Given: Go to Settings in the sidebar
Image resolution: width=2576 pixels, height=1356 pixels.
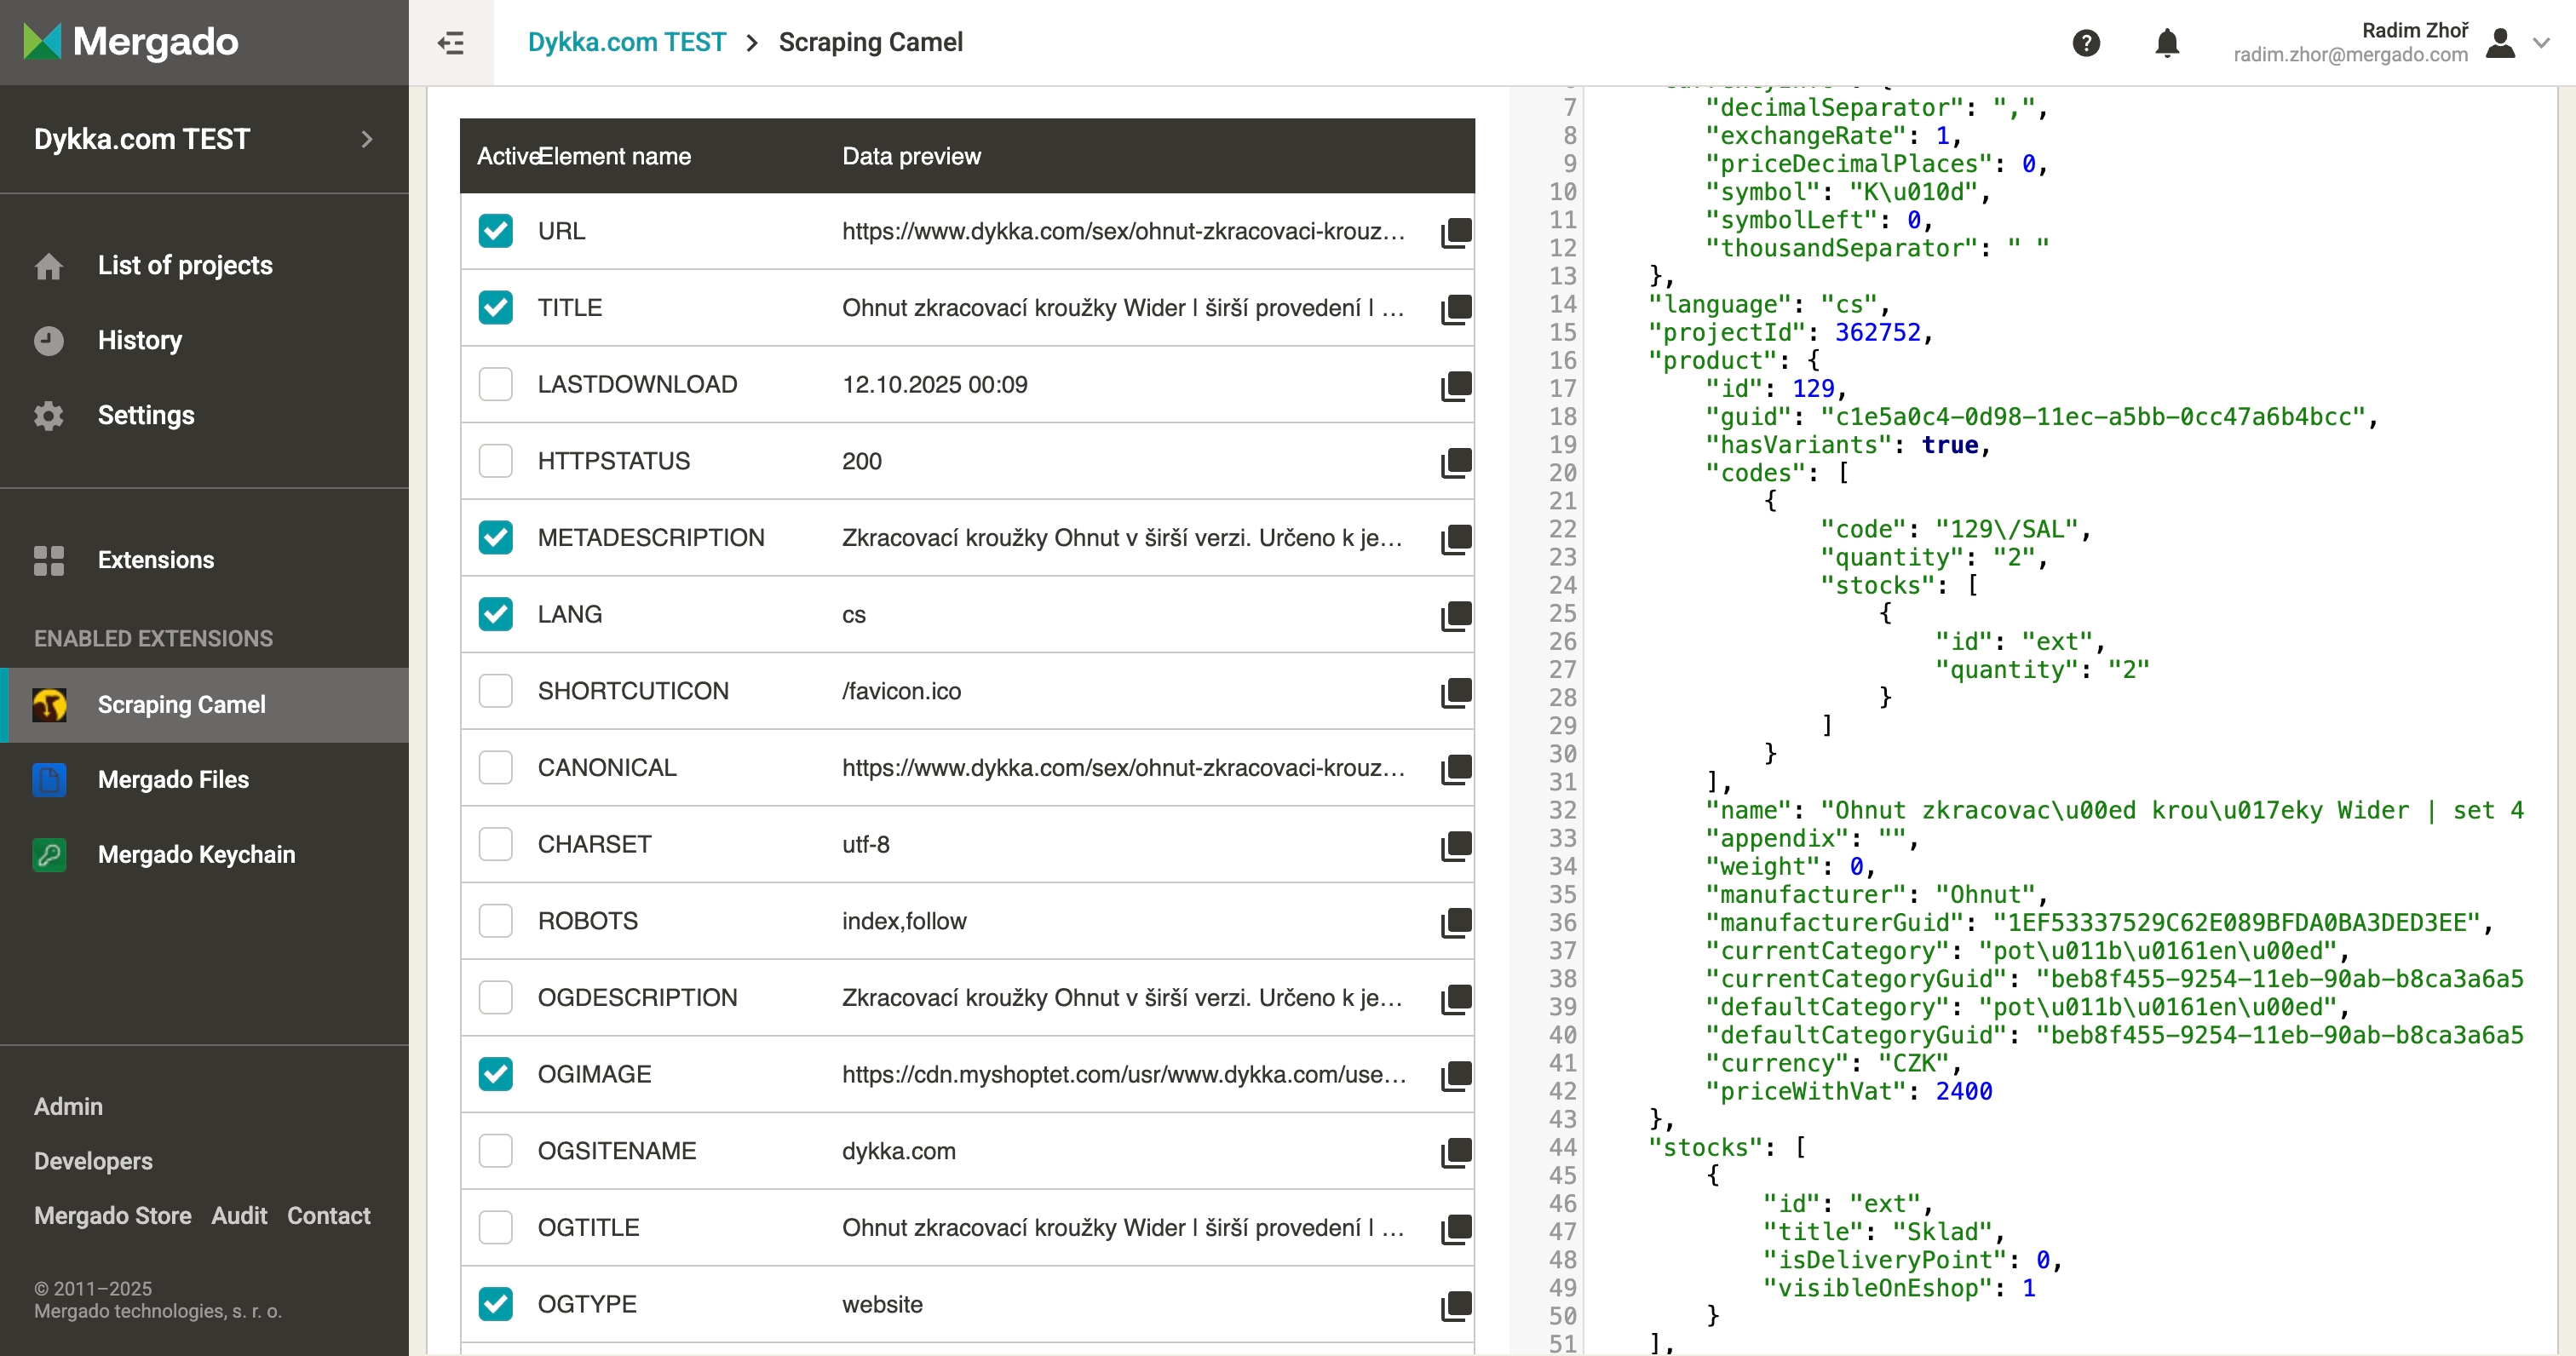Looking at the screenshot, I should tap(145, 415).
